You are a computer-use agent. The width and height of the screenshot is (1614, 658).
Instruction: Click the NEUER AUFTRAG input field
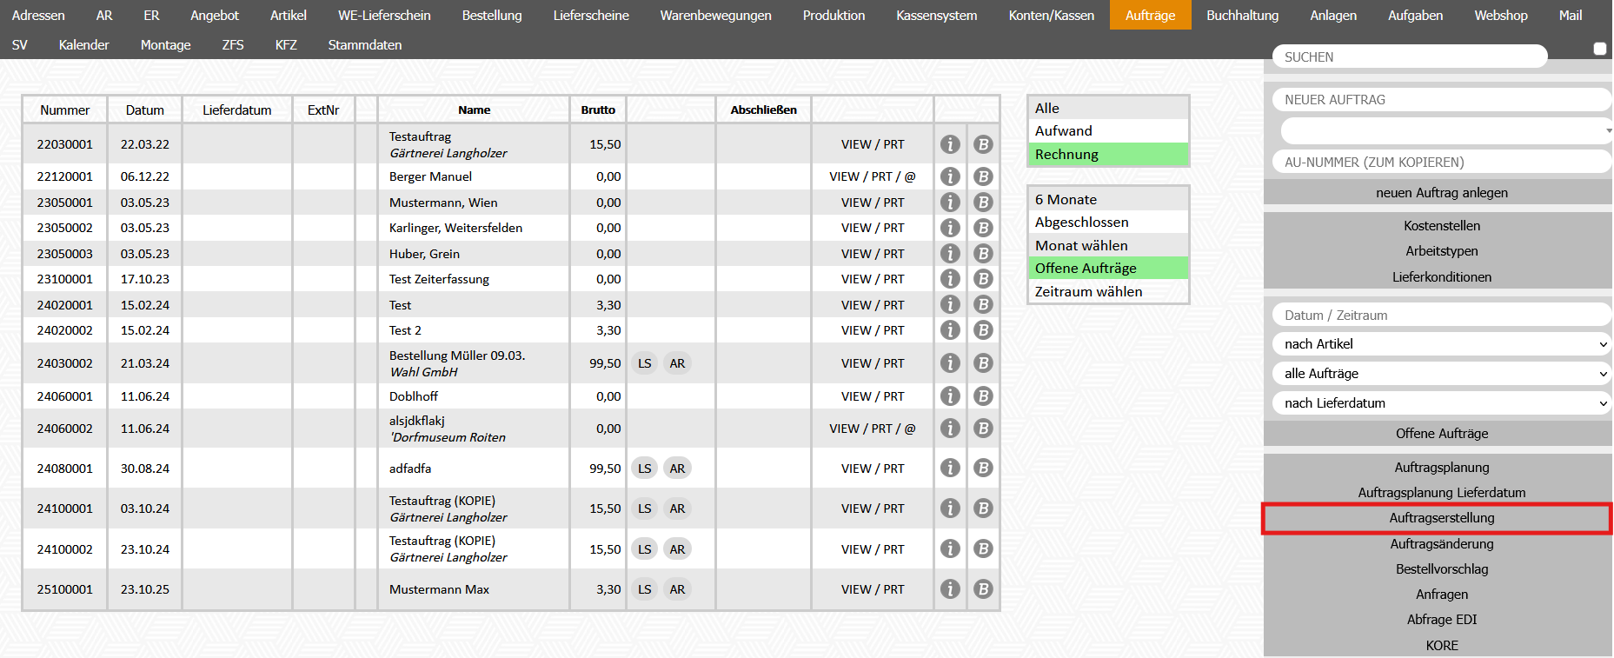coord(1442,100)
